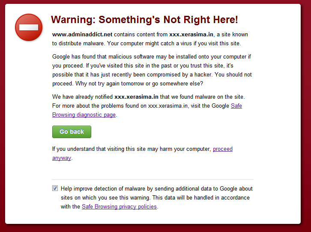Click the Help improve detection of malware label
The height and width of the screenshot is (232, 311).
(x=157, y=189)
